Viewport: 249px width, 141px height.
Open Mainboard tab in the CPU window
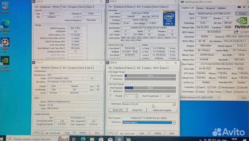[120, 7]
